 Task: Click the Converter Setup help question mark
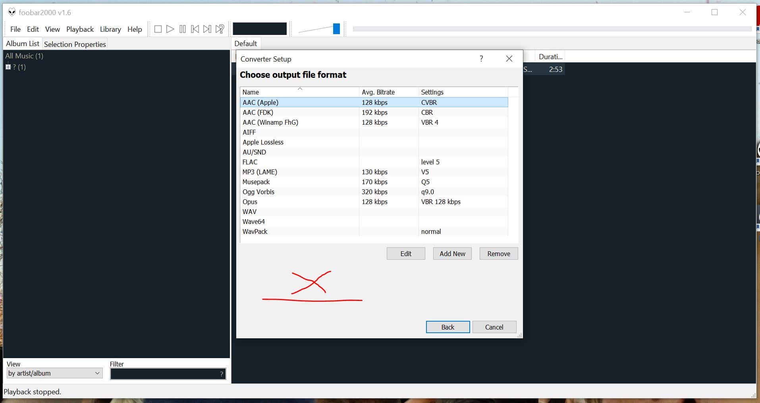(481, 59)
